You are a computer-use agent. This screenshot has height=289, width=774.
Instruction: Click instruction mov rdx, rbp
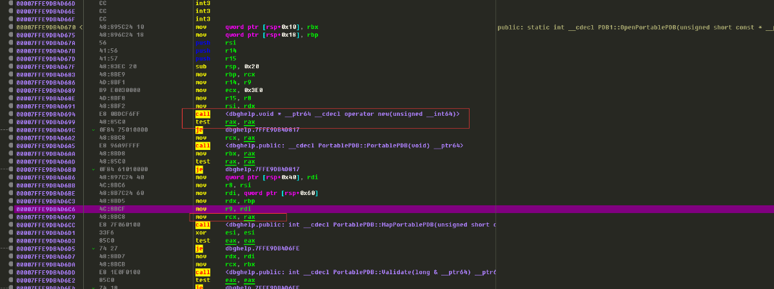click(x=224, y=201)
